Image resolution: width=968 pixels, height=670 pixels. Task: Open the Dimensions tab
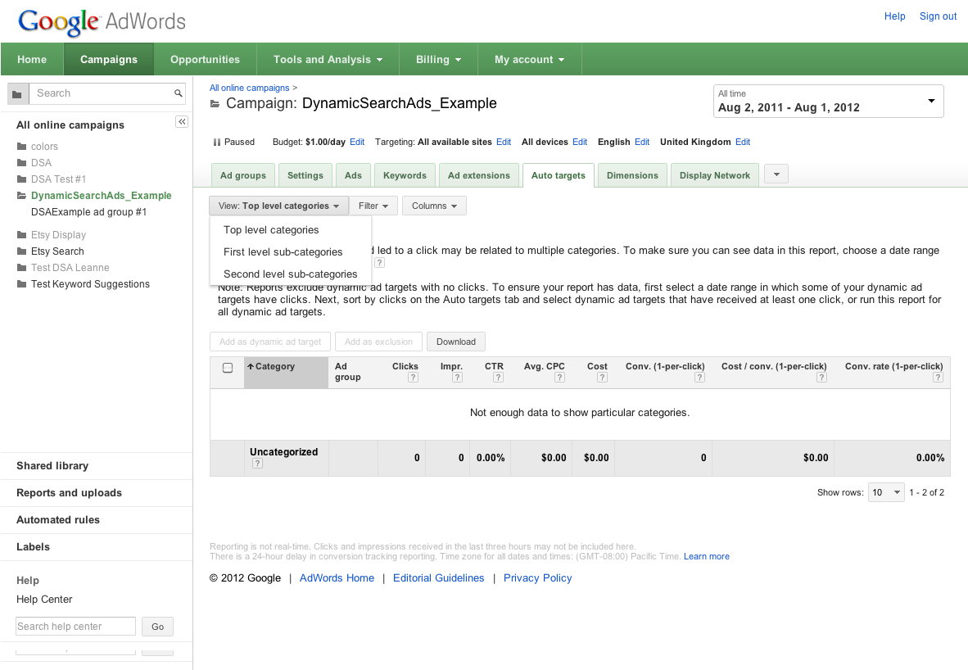coord(632,175)
